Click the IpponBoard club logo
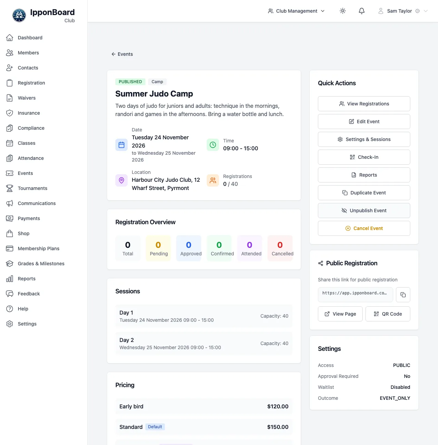 click(x=19, y=15)
